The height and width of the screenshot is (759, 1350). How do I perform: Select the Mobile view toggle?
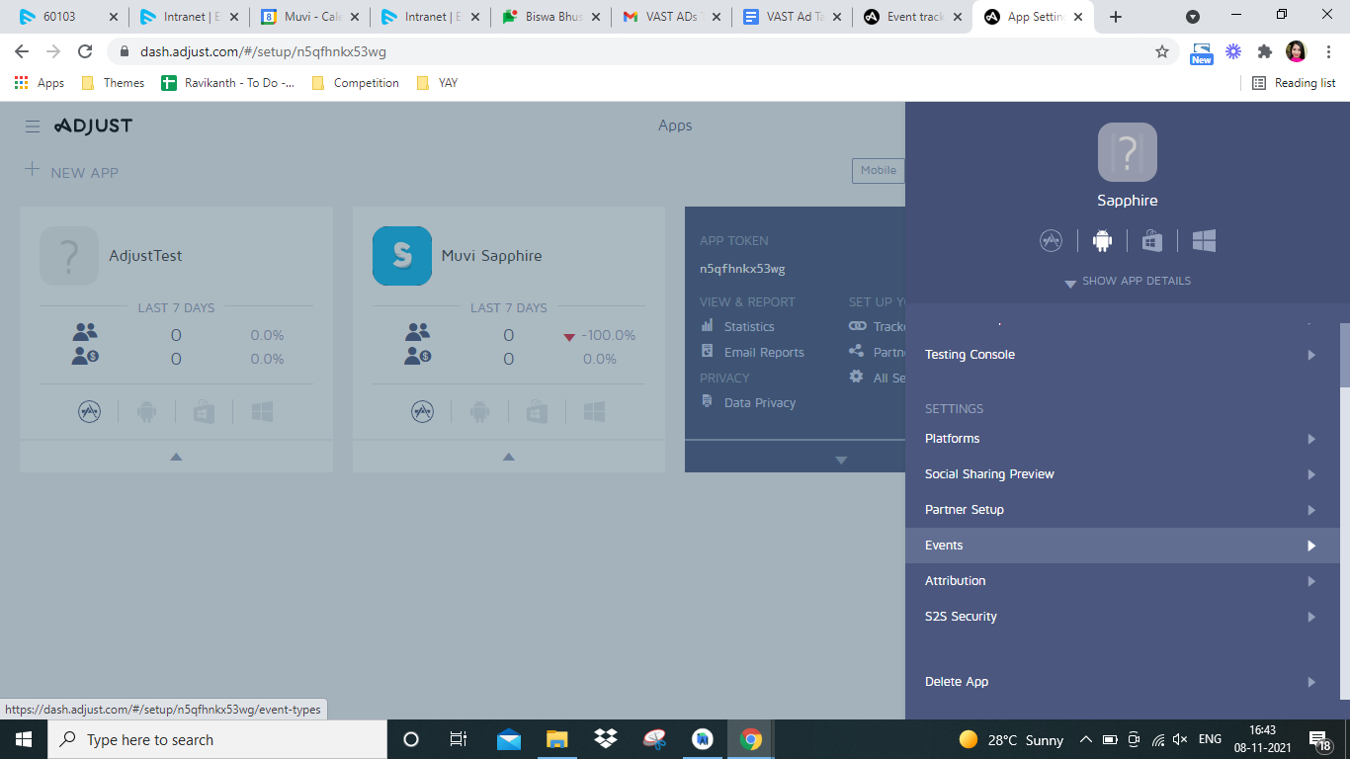click(878, 170)
